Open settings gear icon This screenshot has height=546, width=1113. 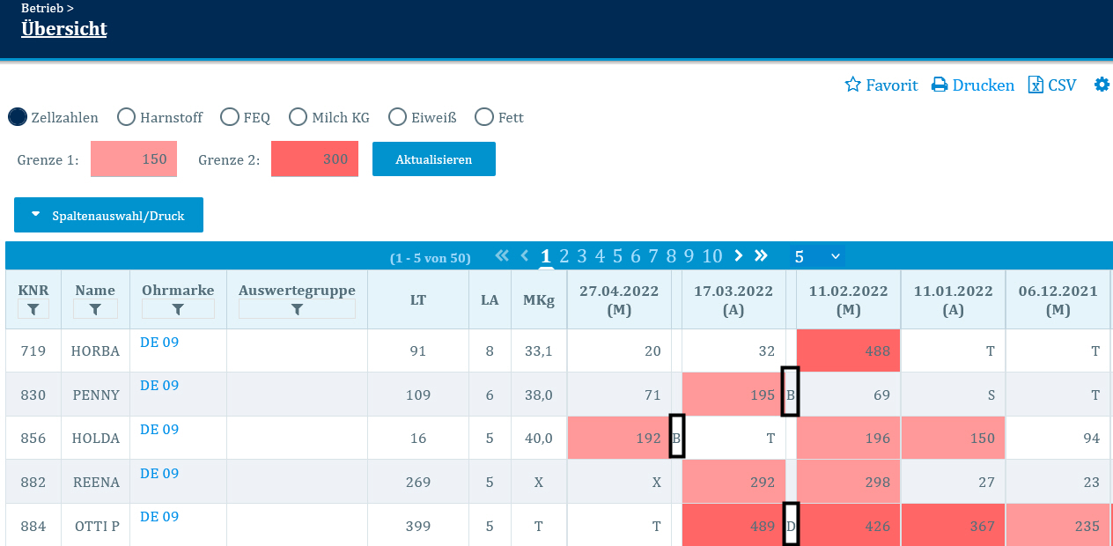pyautogui.click(x=1102, y=85)
